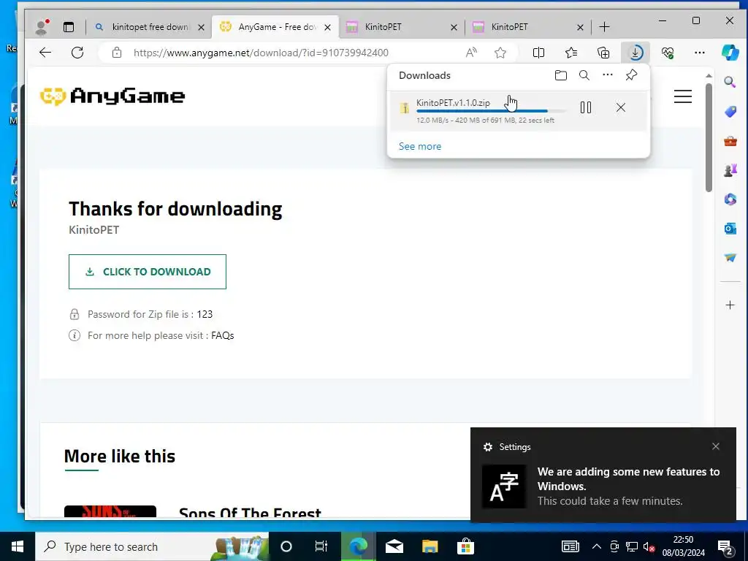Viewport: 748px width, 561px height.
Task: Open Copilot sidebar icon
Action: (730, 53)
